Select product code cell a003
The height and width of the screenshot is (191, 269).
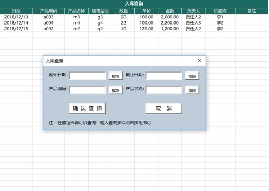pyautogui.click(x=49, y=17)
